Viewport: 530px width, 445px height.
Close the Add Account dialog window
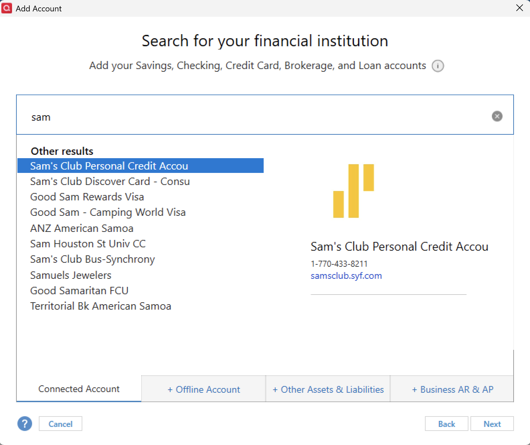point(519,8)
